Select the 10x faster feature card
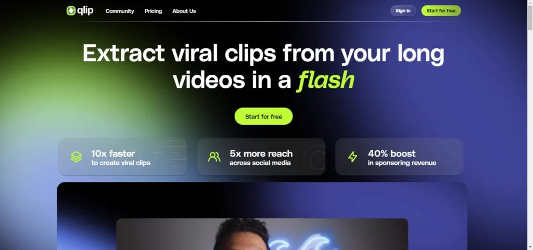This screenshot has width=533, height=250. coord(123,157)
